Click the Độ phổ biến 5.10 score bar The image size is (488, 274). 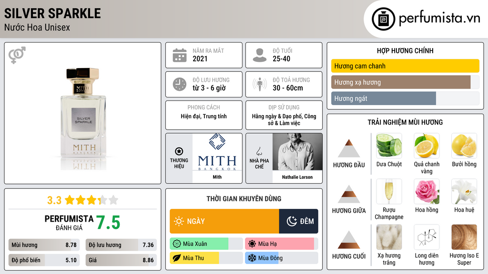tap(44, 260)
